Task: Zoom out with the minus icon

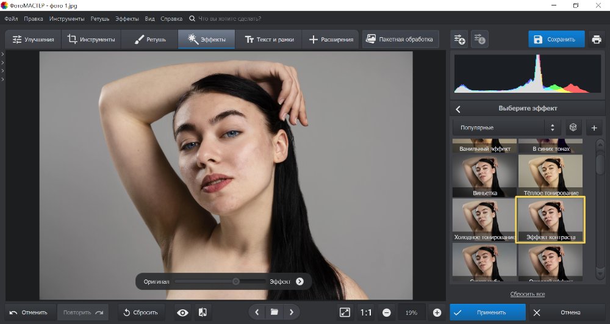Action: coord(387,312)
